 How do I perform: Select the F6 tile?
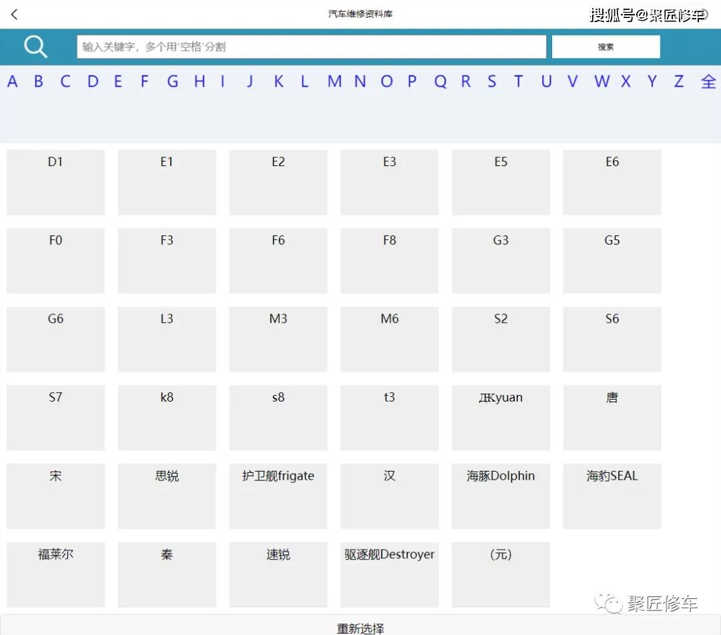[x=278, y=261]
